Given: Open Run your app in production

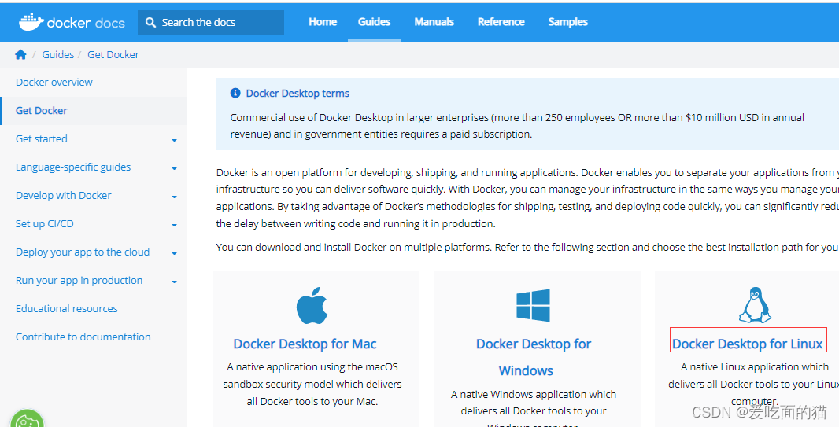Looking at the screenshot, I should [79, 281].
